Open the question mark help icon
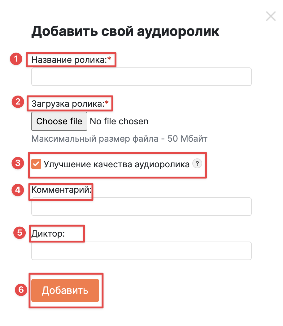The width and height of the screenshot is (283, 326). [x=197, y=163]
